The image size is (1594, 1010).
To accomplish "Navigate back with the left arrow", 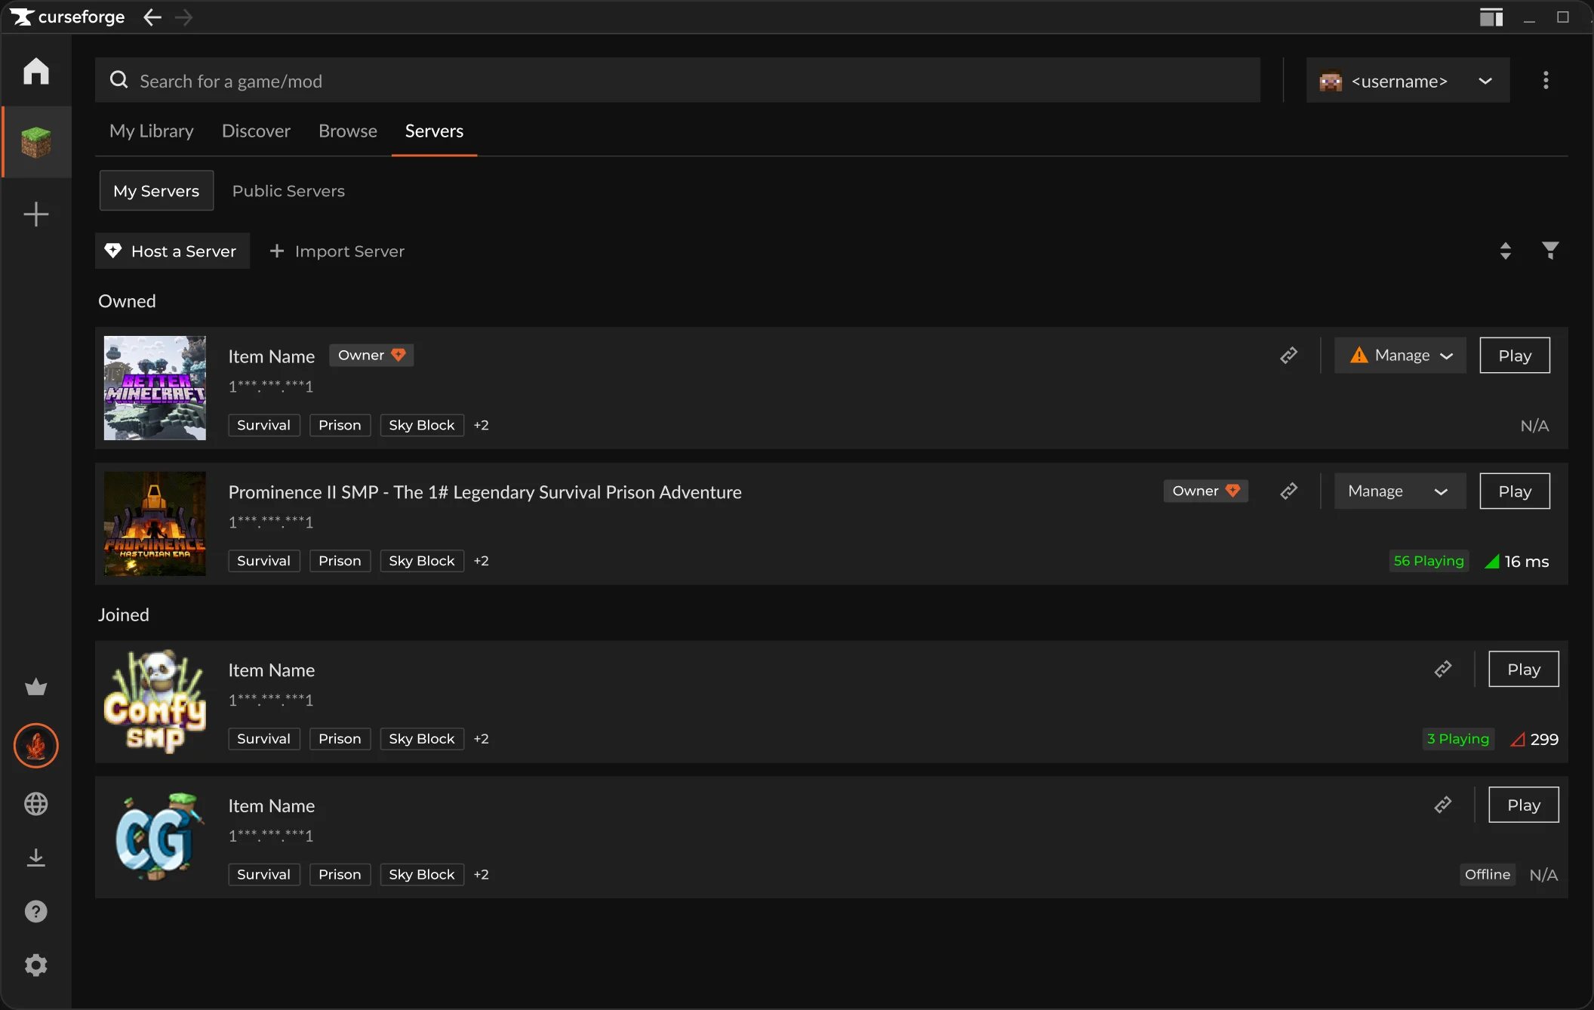I will 152,17.
